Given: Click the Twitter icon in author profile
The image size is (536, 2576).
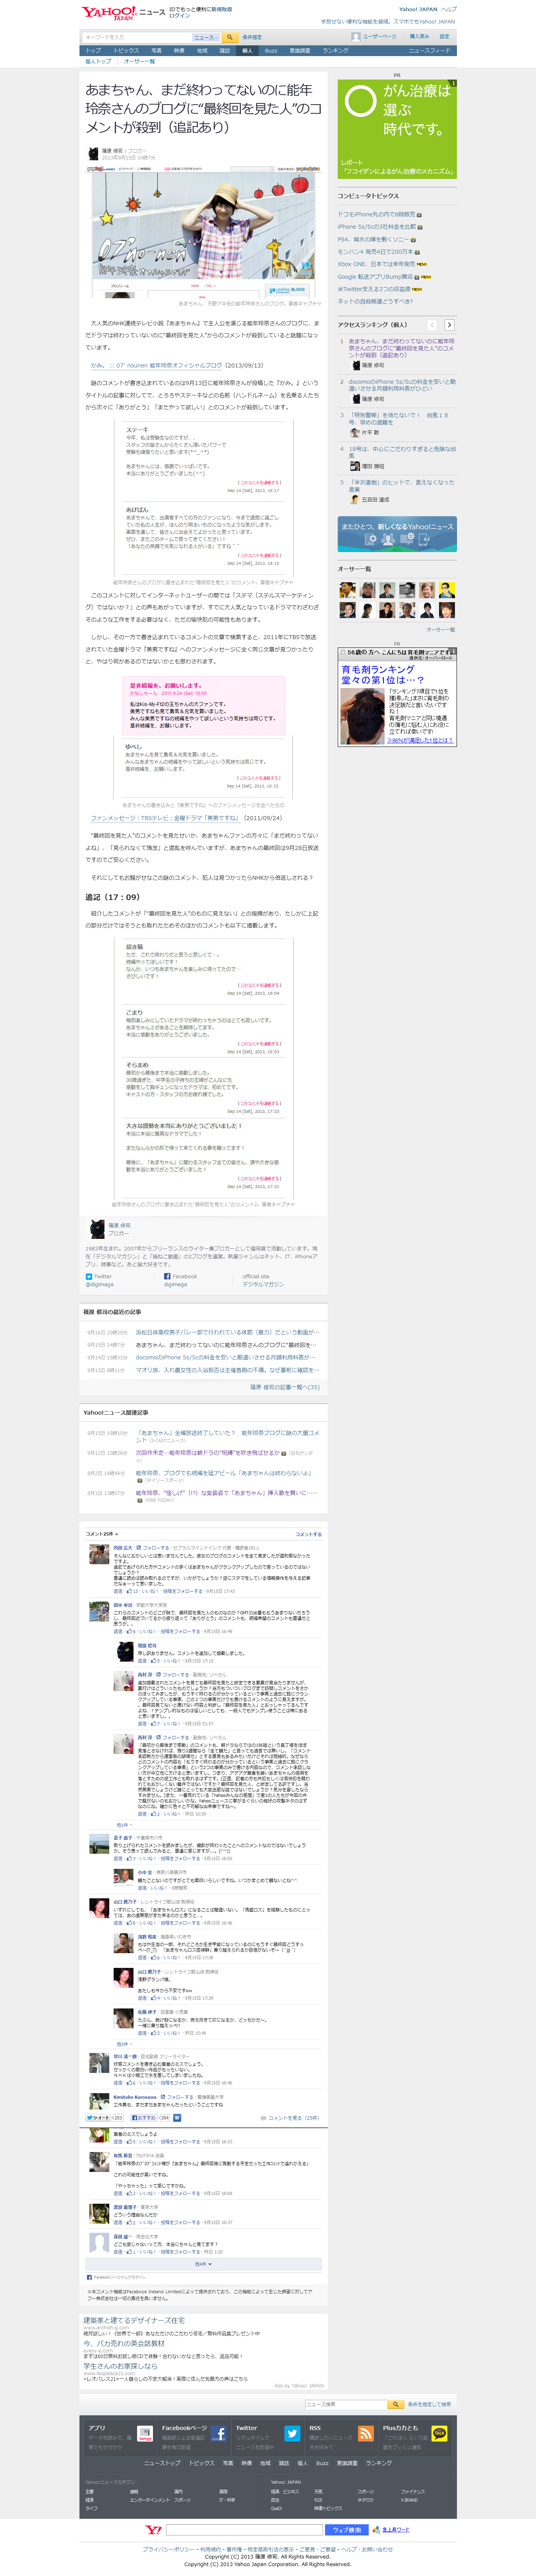Looking at the screenshot, I should 89,1276.
